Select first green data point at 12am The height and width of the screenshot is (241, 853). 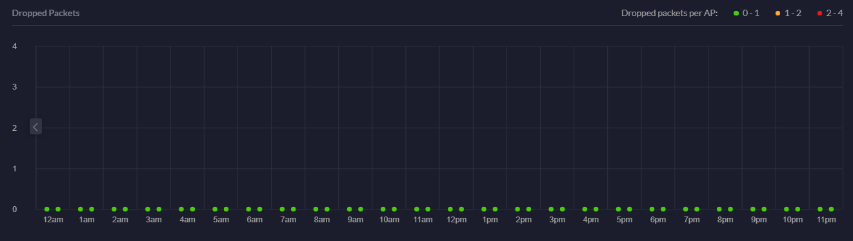[x=47, y=209]
